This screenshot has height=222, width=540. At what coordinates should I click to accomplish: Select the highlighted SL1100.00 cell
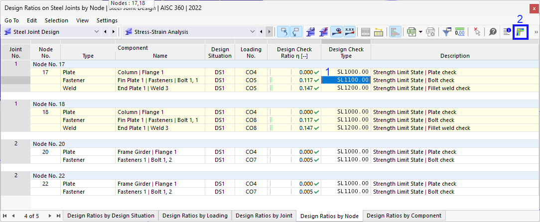point(346,80)
